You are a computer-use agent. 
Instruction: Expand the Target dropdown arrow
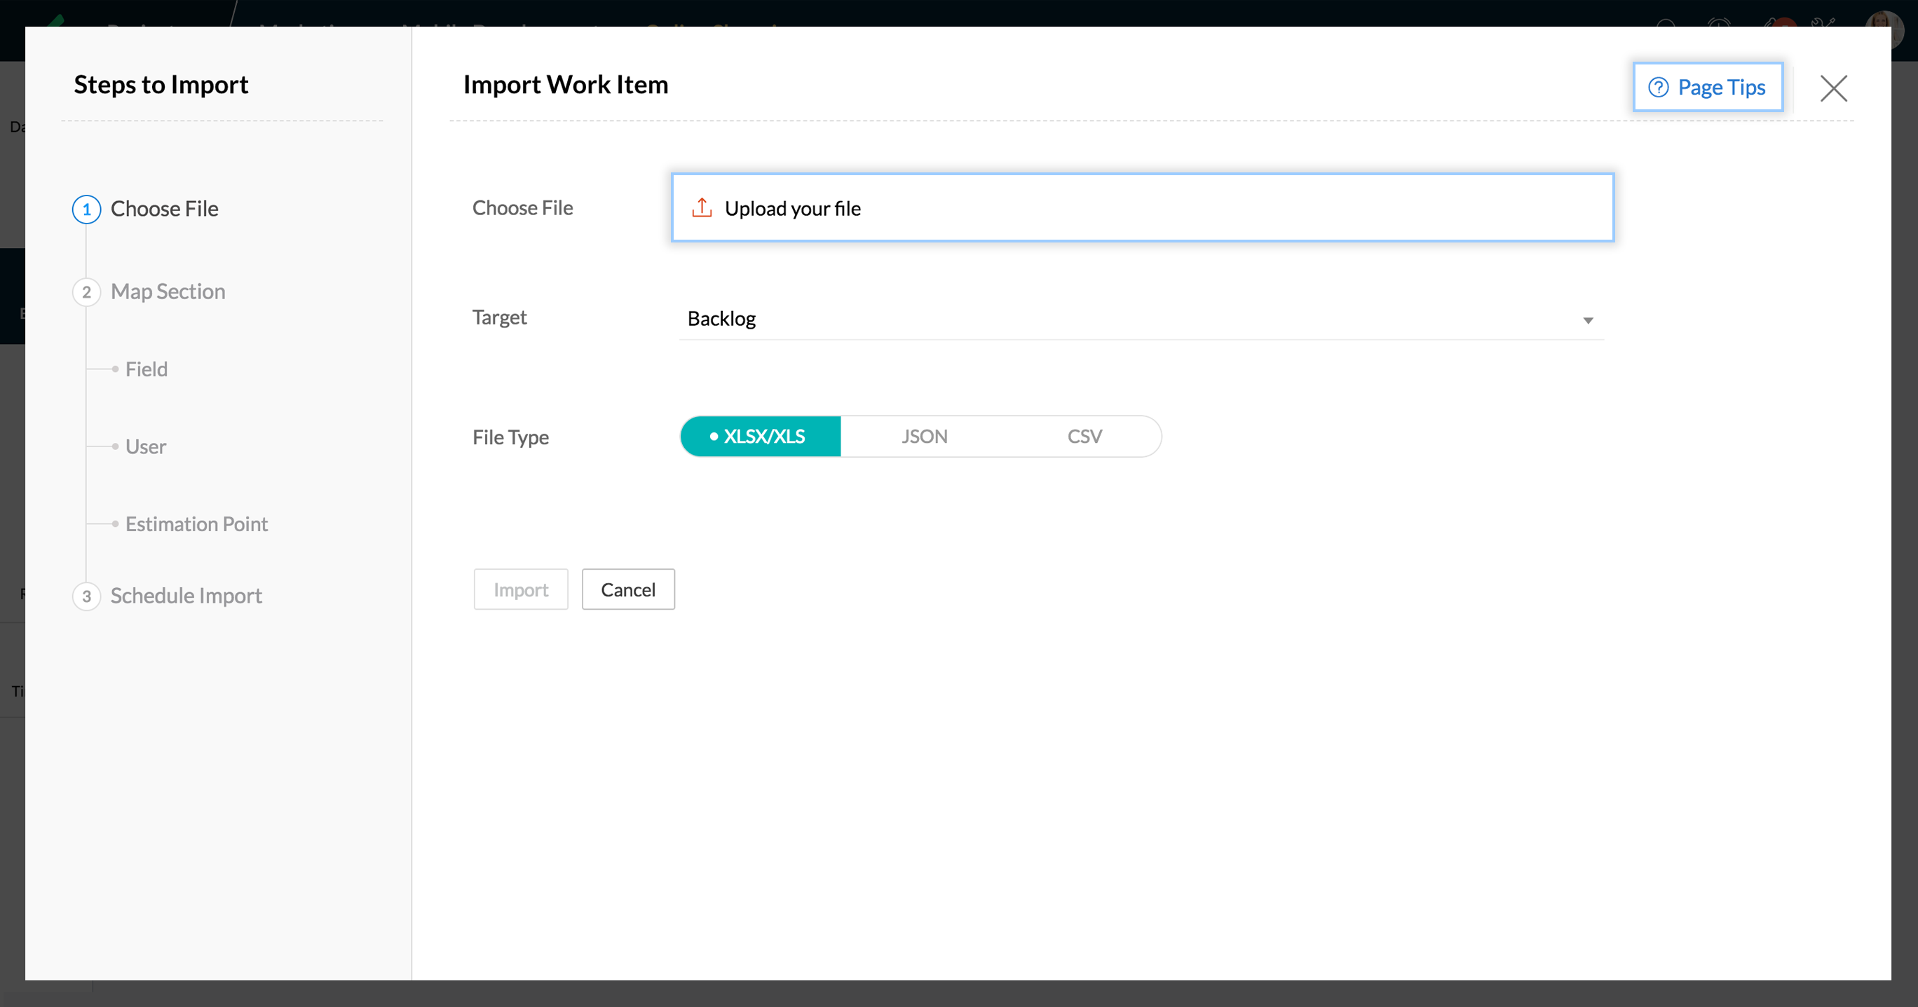click(1587, 321)
